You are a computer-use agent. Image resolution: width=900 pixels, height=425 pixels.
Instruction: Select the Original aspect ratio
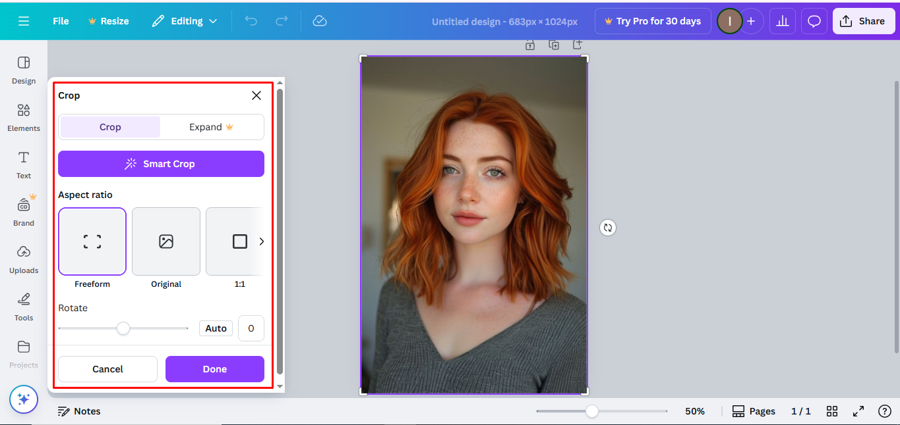(x=165, y=241)
